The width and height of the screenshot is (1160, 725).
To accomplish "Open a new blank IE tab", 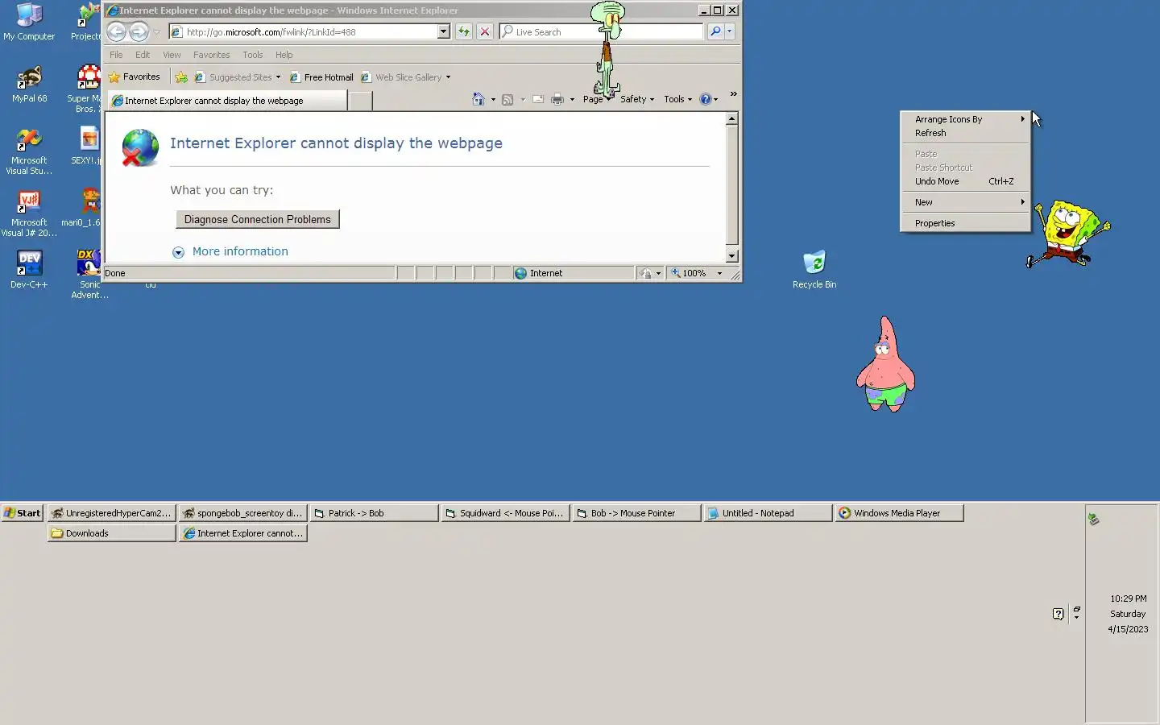I will tap(360, 101).
